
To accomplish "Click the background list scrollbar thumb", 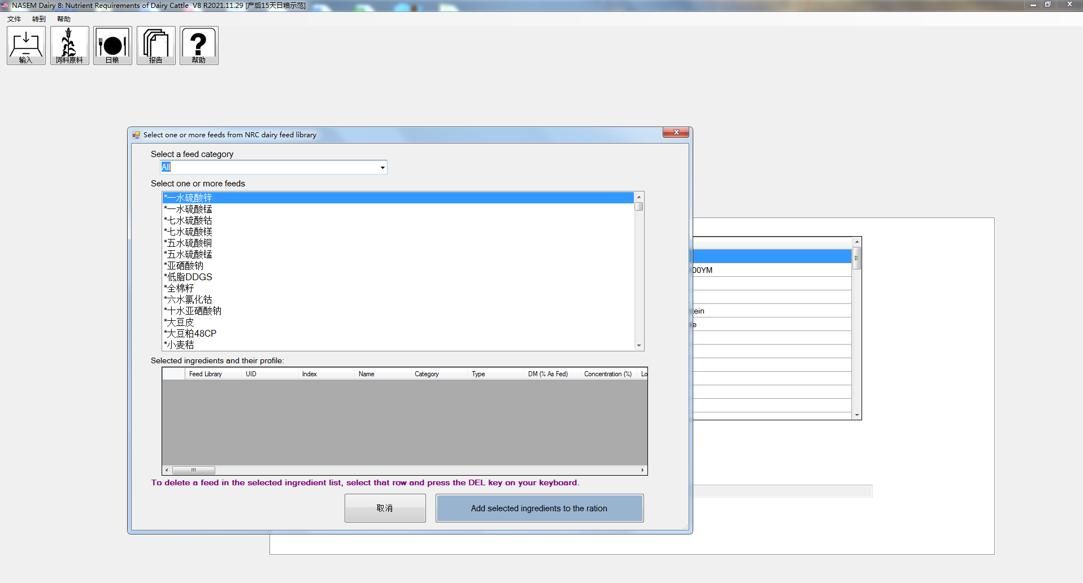I will point(856,258).
